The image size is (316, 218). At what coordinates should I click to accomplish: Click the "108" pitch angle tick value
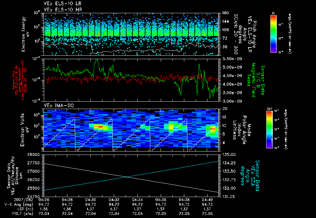(225, 30)
